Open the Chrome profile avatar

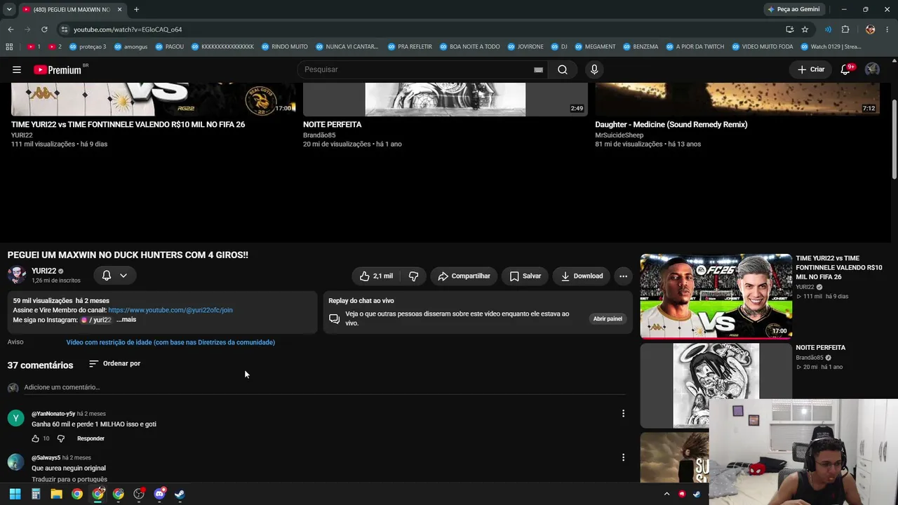870,29
